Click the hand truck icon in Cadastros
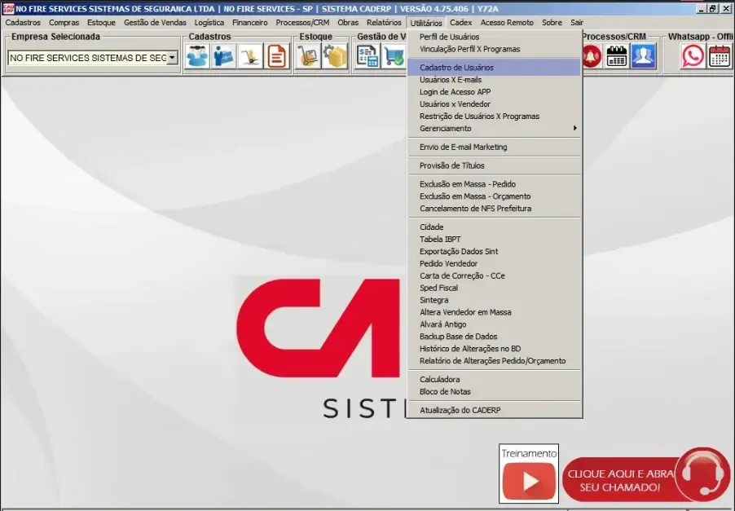Screen dimensions: 735x511 click(250, 57)
